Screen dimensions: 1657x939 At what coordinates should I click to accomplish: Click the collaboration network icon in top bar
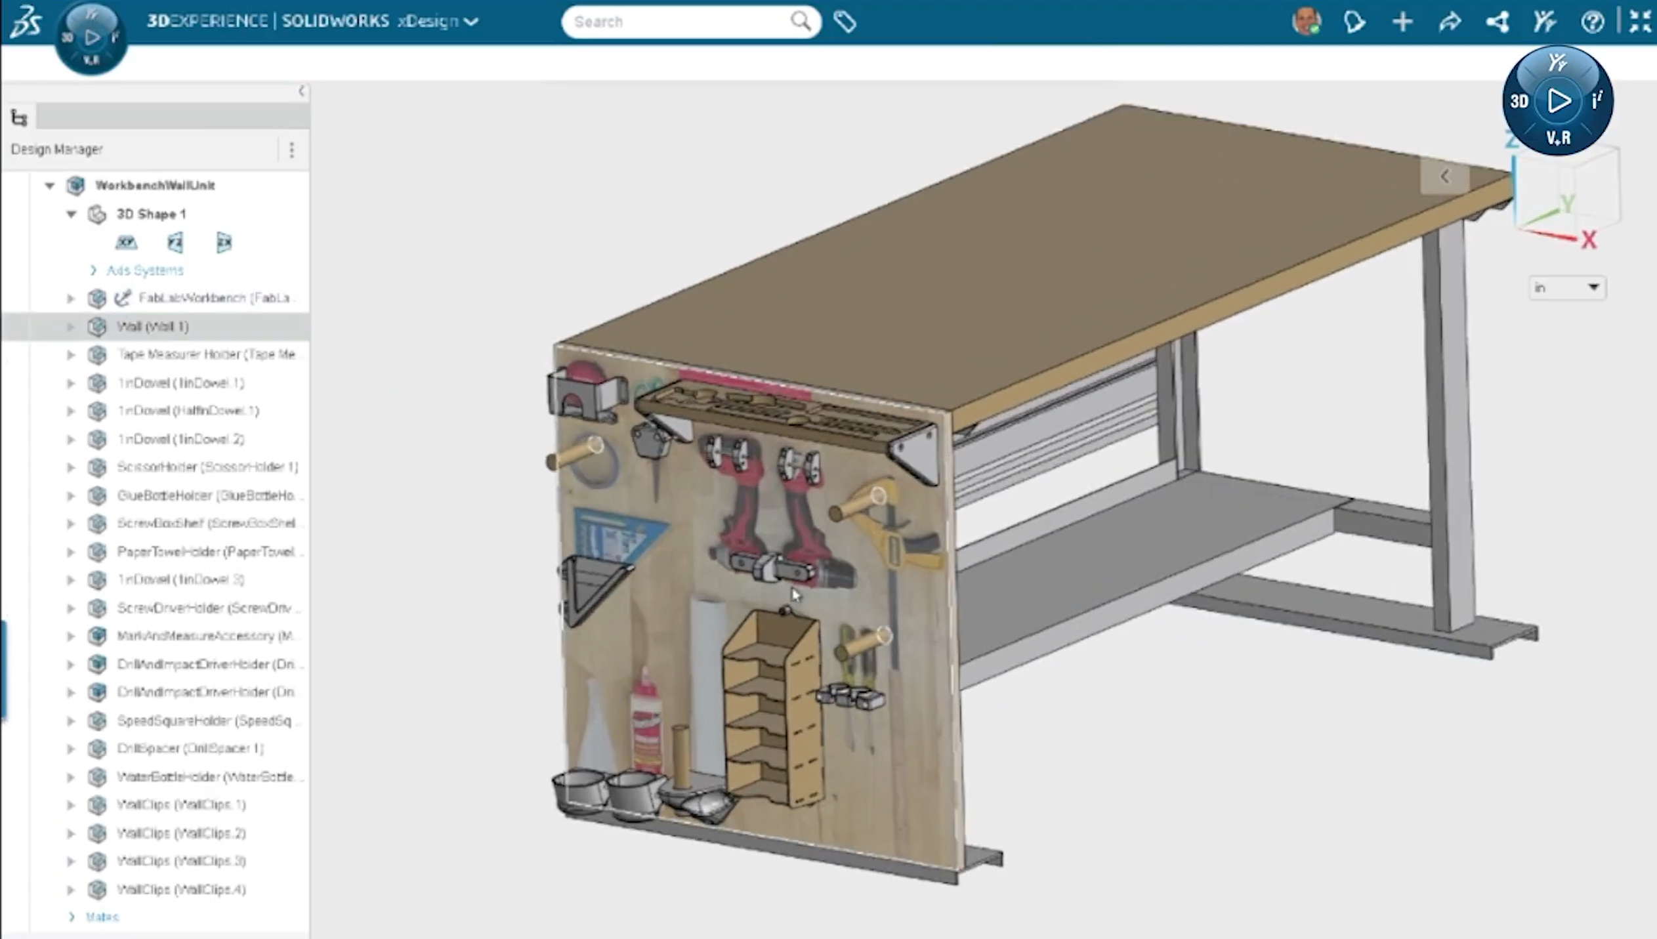coord(1498,22)
